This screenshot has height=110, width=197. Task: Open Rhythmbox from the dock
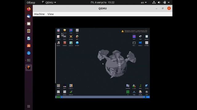(x=29, y=31)
